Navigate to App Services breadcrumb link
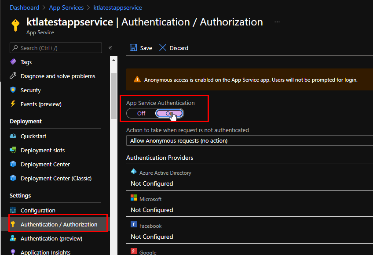Image resolution: width=373 pixels, height=255 pixels. (x=66, y=7)
